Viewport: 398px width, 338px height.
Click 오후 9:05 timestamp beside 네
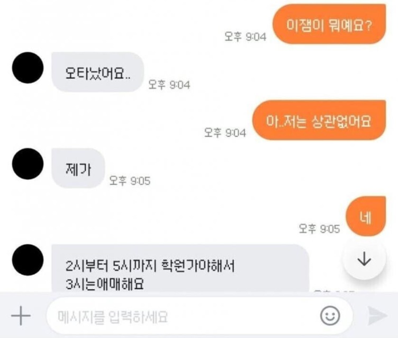pos(319,229)
